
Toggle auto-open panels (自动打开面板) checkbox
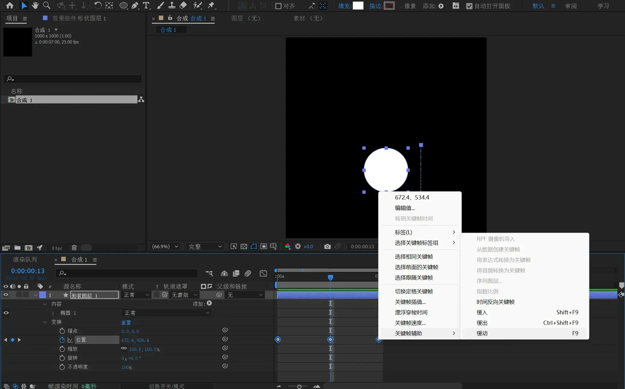tap(469, 6)
